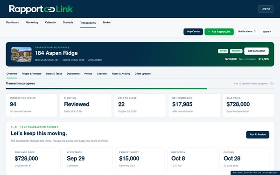Open the Broker nav item
The width and height of the screenshot is (280, 175).
tap(106, 22)
